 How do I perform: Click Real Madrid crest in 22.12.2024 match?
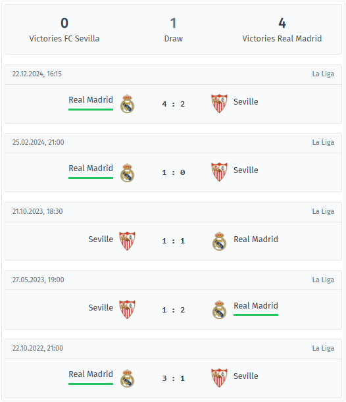(127, 104)
